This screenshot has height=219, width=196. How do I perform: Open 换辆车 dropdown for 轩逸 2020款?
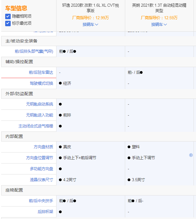coord(90,24)
